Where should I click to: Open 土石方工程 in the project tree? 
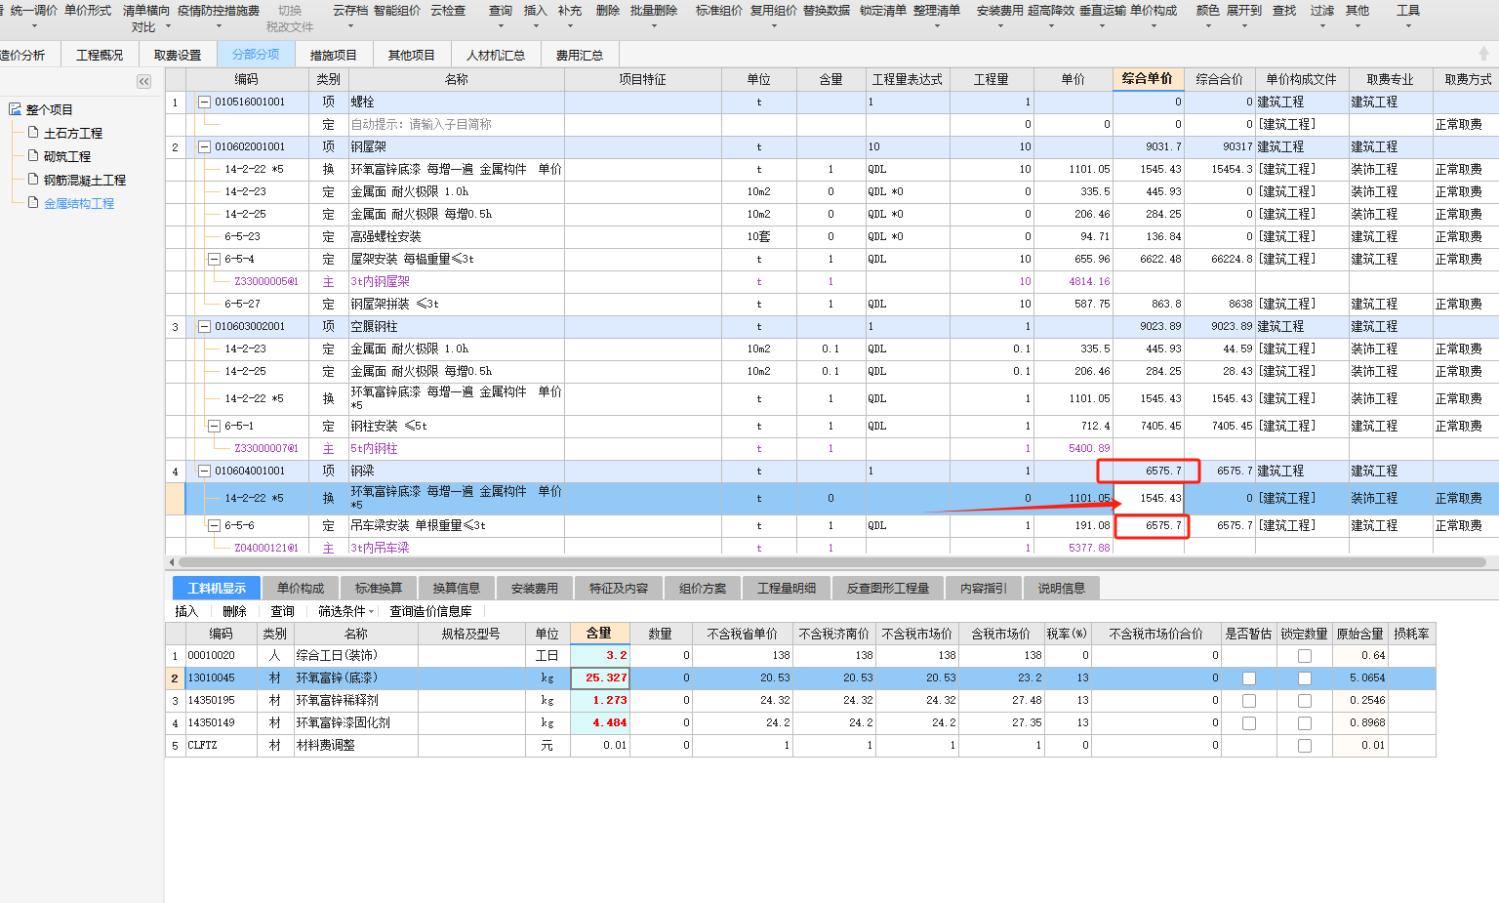click(x=73, y=133)
